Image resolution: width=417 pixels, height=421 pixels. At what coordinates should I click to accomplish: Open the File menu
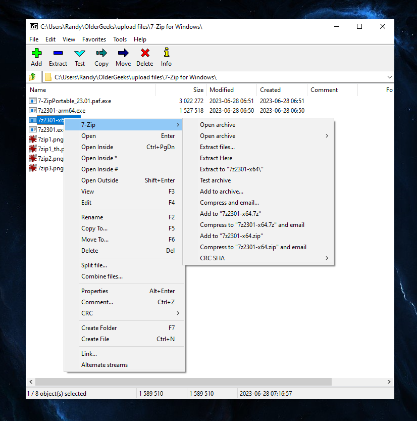click(34, 39)
